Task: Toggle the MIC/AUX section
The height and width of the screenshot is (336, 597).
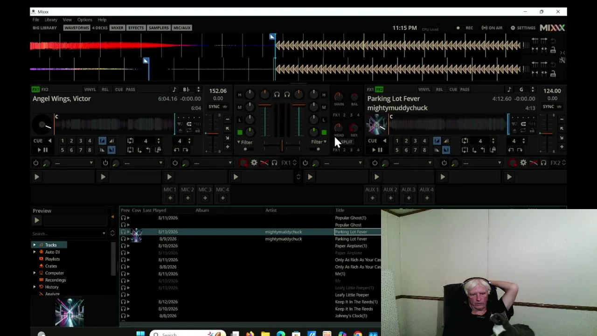Action: click(x=182, y=28)
